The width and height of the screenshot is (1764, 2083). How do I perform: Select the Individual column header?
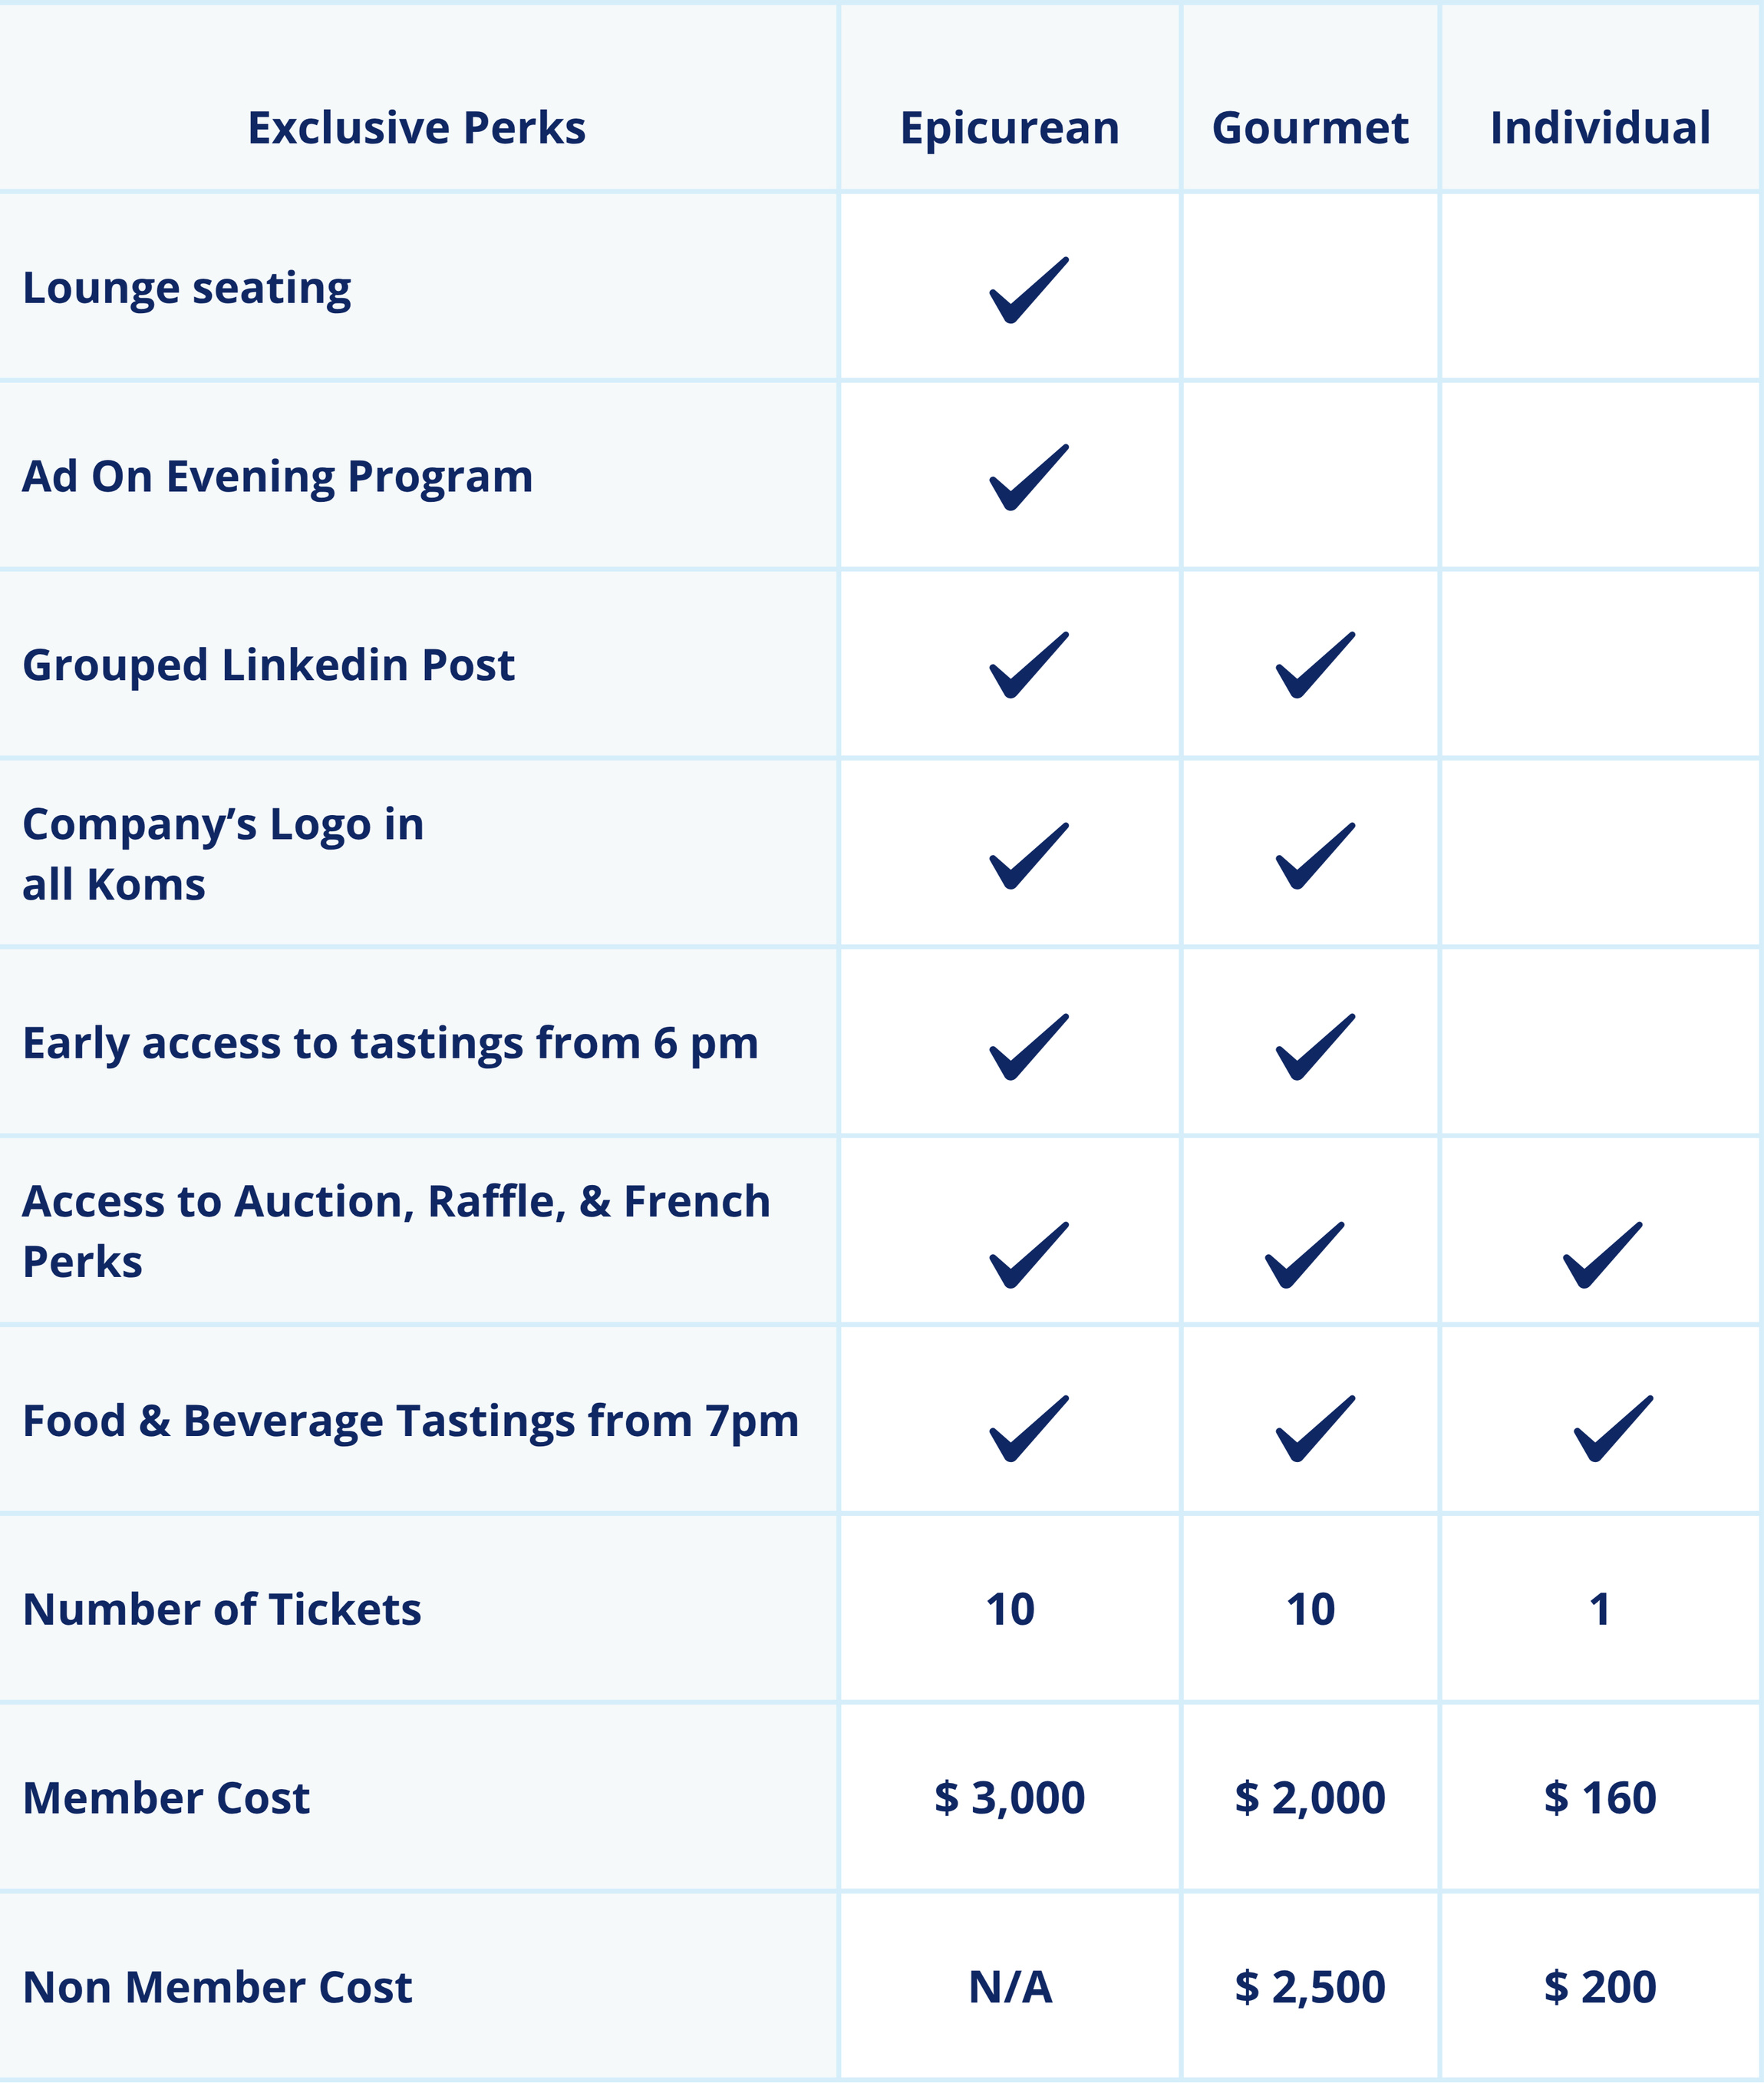pyautogui.click(x=1600, y=127)
